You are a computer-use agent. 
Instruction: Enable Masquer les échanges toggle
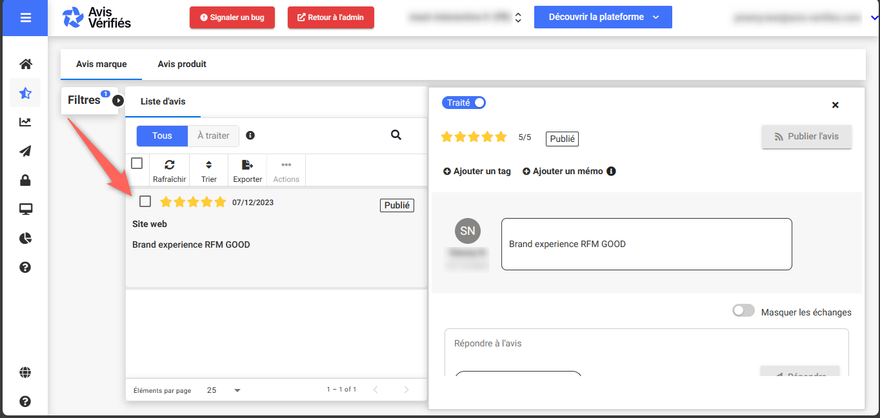(x=743, y=311)
